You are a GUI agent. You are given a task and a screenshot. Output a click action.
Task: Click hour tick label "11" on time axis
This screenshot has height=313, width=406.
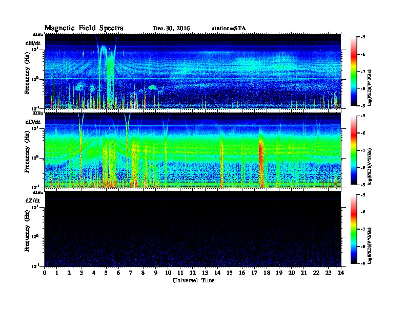pos(180,273)
